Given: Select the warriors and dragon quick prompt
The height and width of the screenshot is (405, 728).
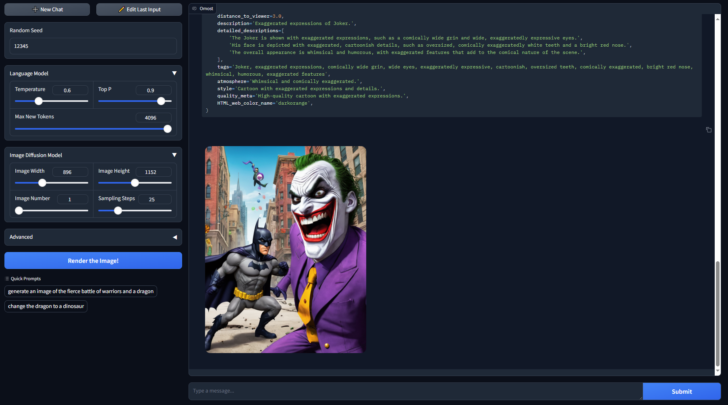Looking at the screenshot, I should [x=81, y=291].
